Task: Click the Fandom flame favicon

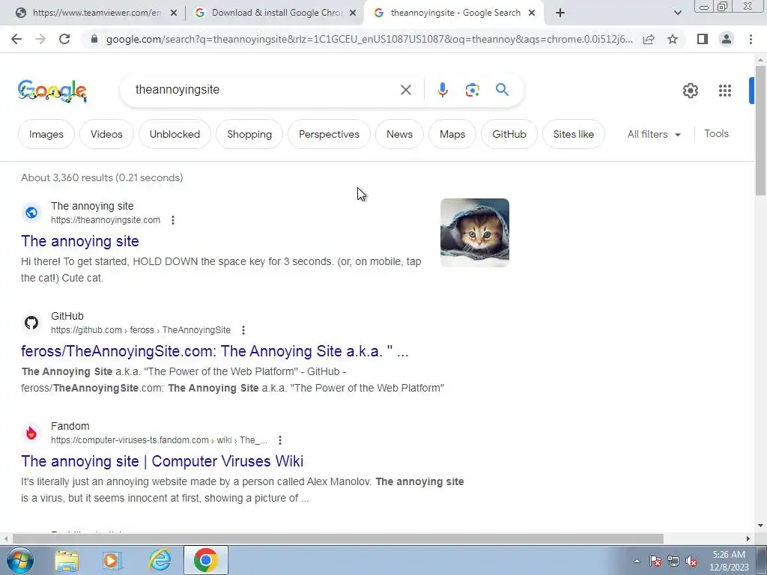Action: (x=31, y=433)
